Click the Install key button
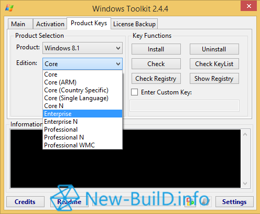260x214 pixels. (156, 49)
